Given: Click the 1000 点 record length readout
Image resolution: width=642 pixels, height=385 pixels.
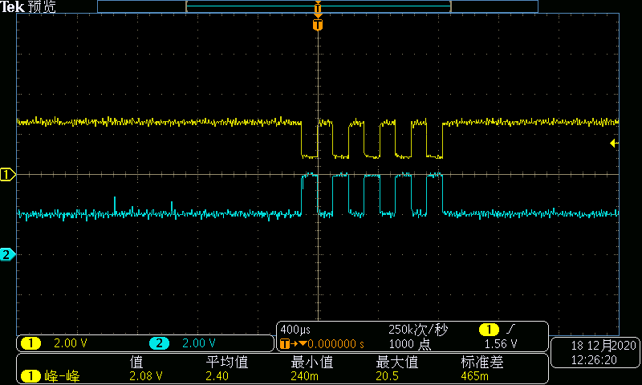Looking at the screenshot, I should 409,343.
